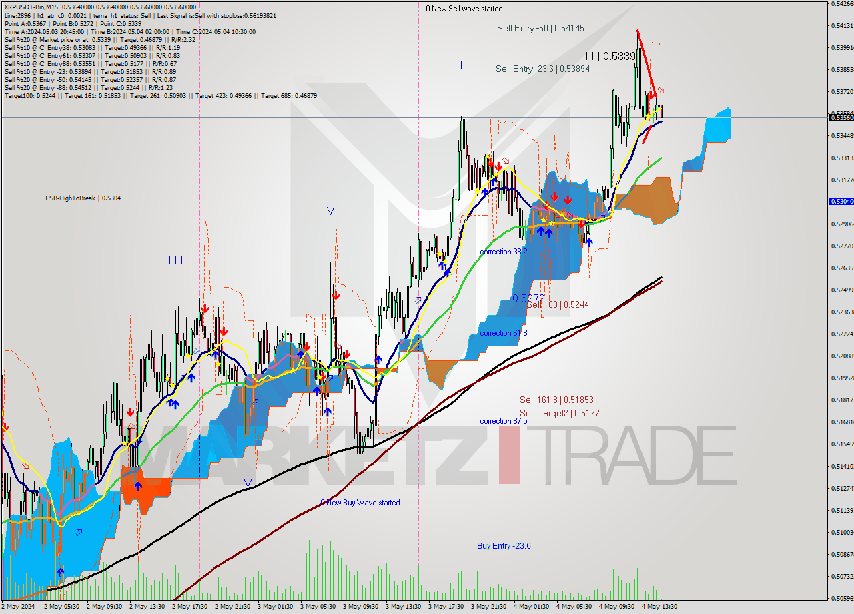Click the 'Sell %10 @ C_Entry38: 0.53083' line
The image size is (854, 614).
92,47
